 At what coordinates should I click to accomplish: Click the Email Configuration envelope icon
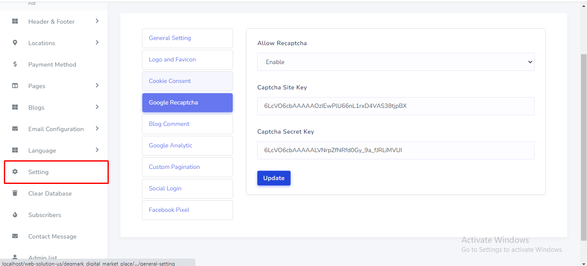(x=15, y=129)
